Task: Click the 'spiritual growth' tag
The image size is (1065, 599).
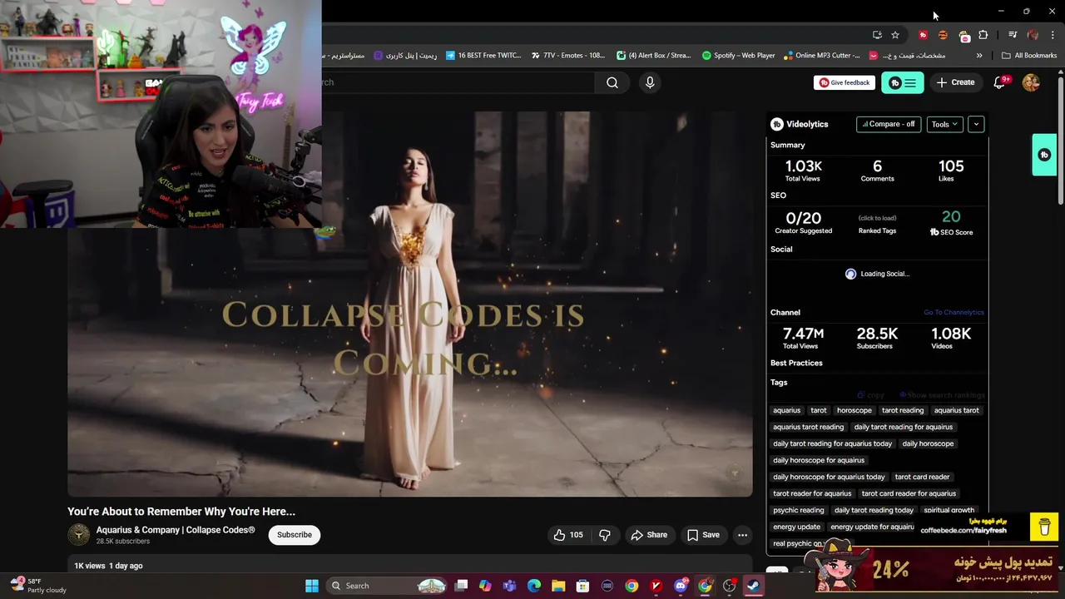Action: coord(949,510)
